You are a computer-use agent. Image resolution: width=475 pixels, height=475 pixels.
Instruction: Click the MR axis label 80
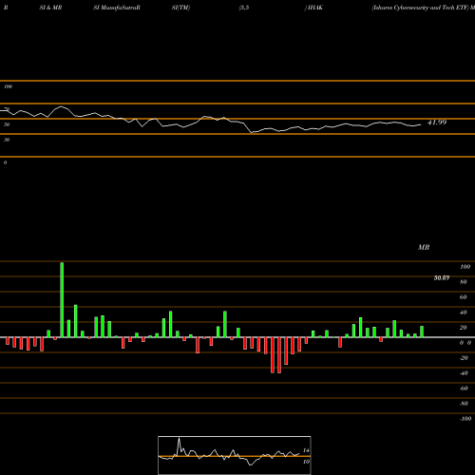(464, 282)
